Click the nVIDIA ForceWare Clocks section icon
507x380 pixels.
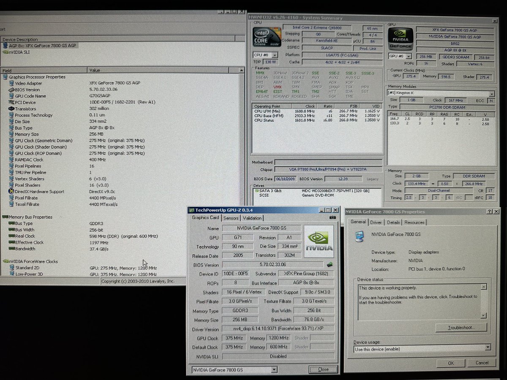click(5, 261)
